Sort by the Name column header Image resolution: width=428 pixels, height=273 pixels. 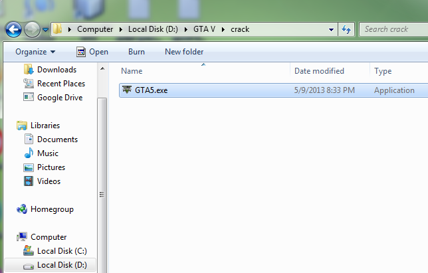pos(203,71)
